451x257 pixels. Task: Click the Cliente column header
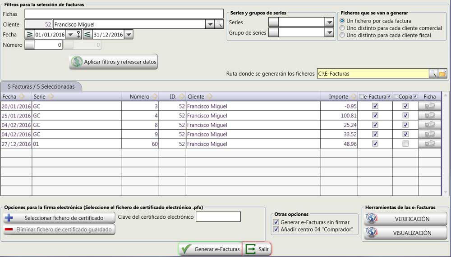coord(196,96)
